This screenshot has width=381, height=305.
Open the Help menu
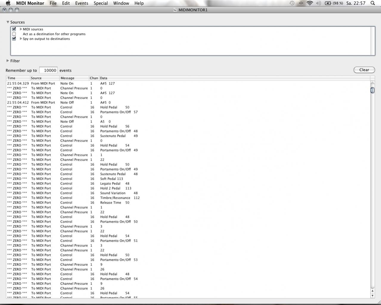tap(139, 3)
